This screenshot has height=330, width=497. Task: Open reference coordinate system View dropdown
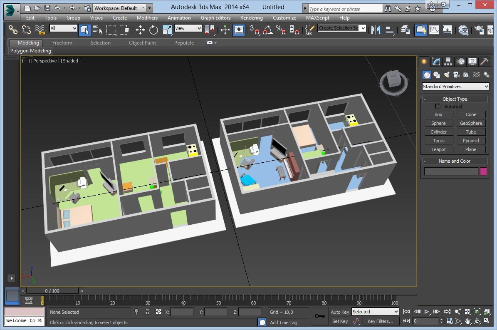(x=188, y=28)
